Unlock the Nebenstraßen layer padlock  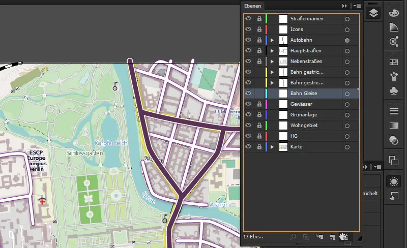click(259, 61)
